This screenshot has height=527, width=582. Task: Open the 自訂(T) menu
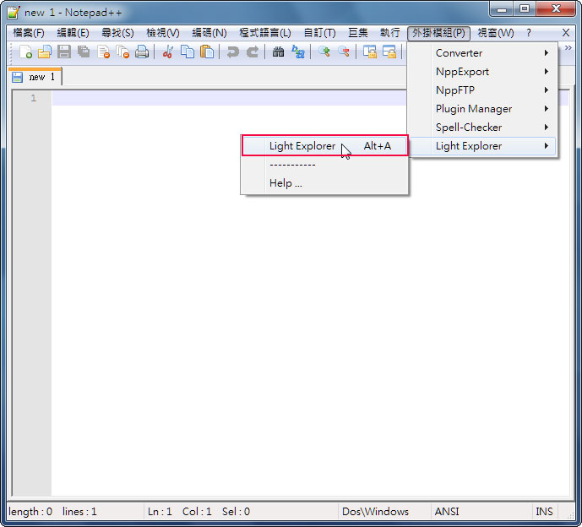coord(319,33)
